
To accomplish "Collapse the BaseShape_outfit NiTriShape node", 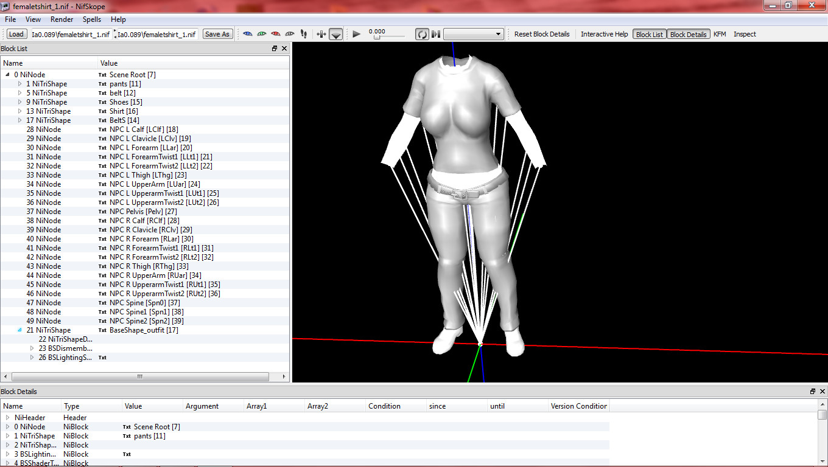I will tap(20, 330).
